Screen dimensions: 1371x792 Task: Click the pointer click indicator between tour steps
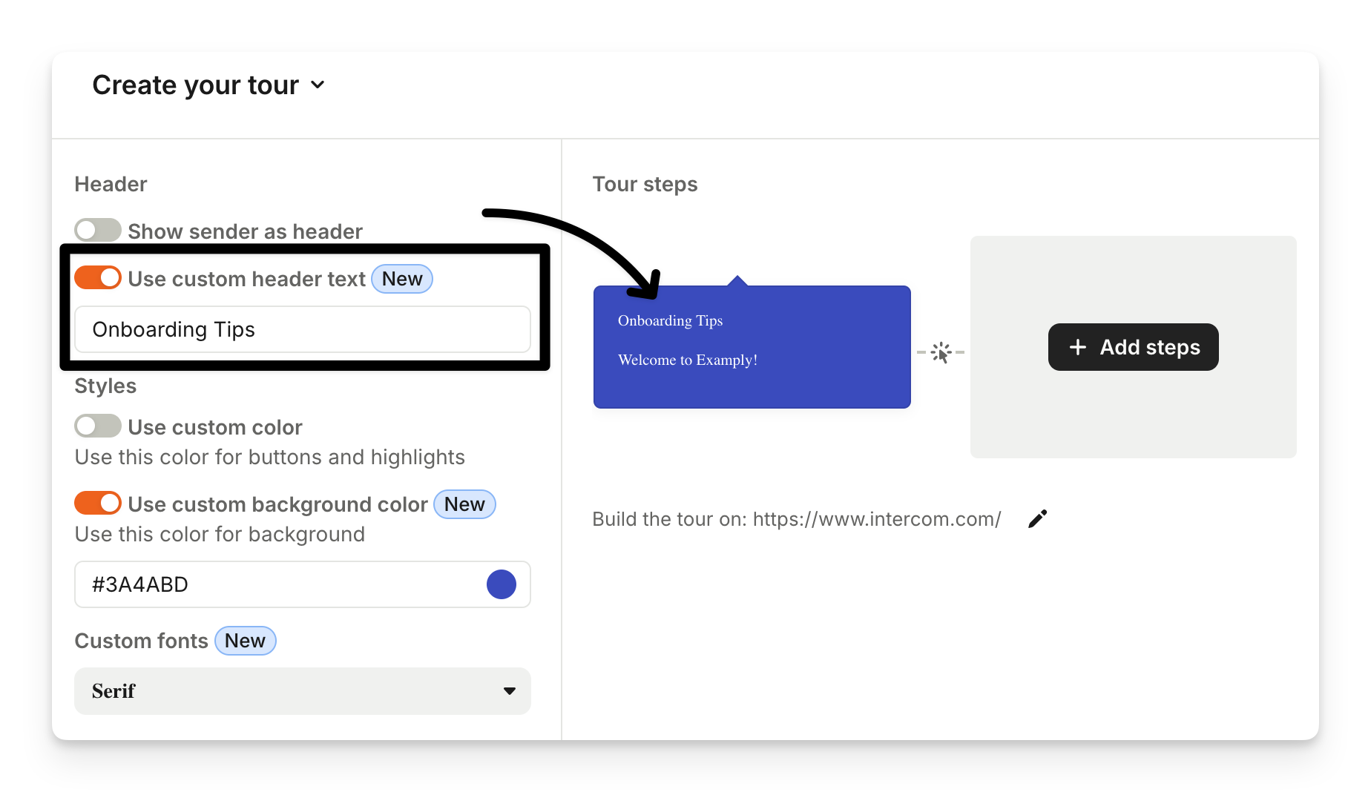click(941, 352)
